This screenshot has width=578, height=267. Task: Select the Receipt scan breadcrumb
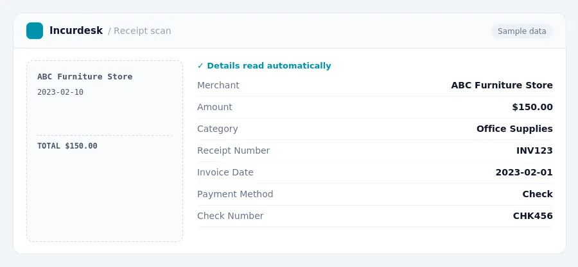pos(143,31)
